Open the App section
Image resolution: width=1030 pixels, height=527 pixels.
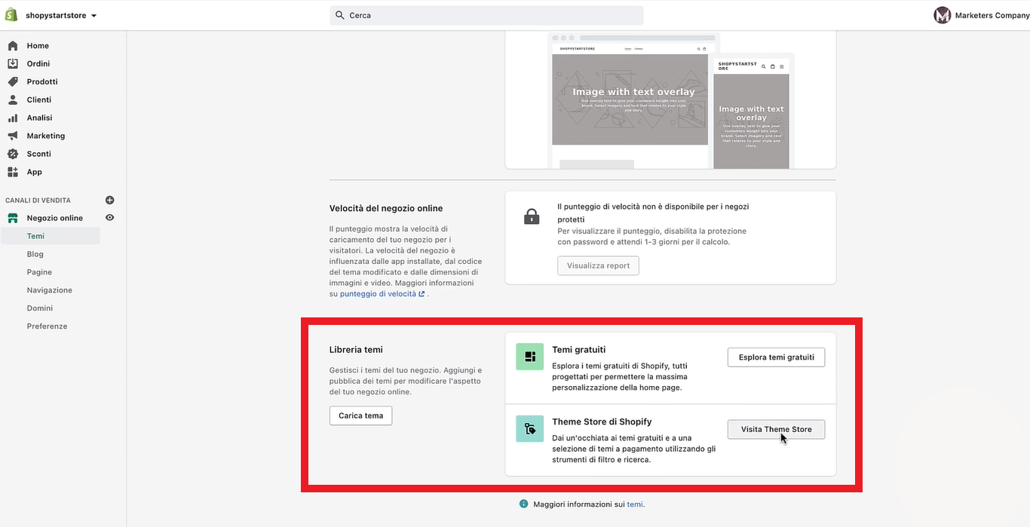coord(34,172)
